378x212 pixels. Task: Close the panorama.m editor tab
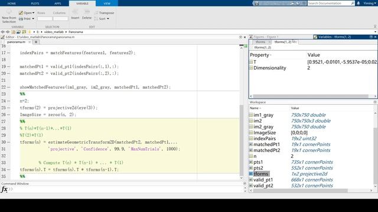30,42
